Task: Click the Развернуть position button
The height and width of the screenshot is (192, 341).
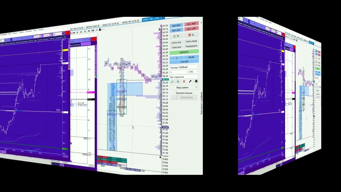Action: (192, 46)
